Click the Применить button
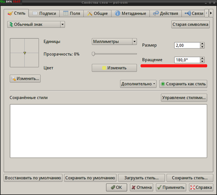217x195 pixels. coord(171,187)
